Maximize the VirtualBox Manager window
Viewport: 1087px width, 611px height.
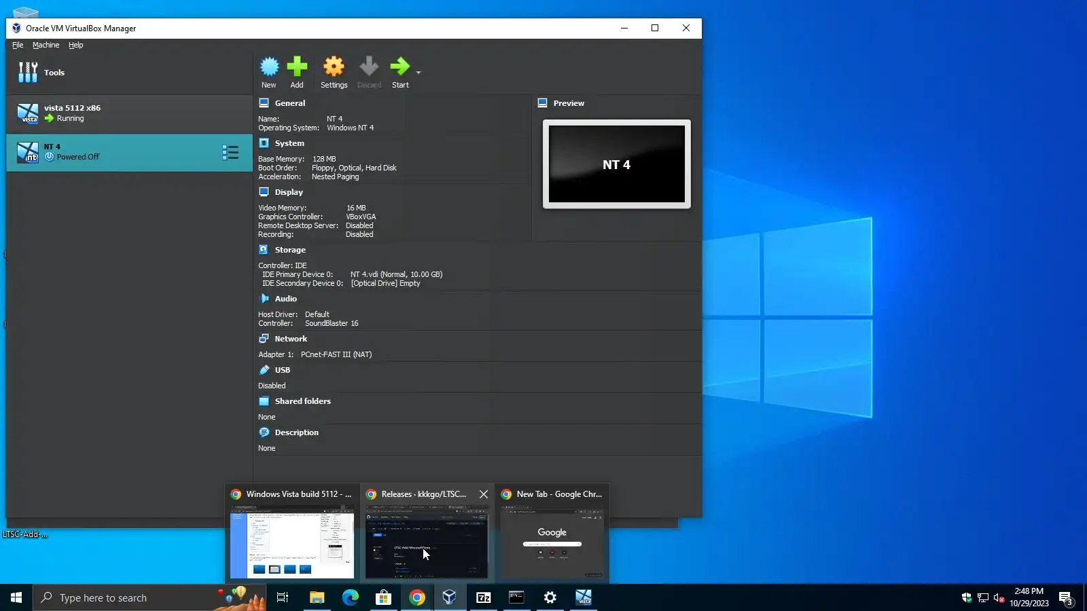pyautogui.click(x=655, y=28)
